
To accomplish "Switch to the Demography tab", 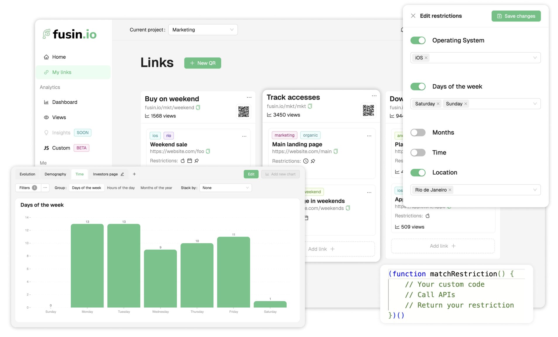I will tap(55, 174).
